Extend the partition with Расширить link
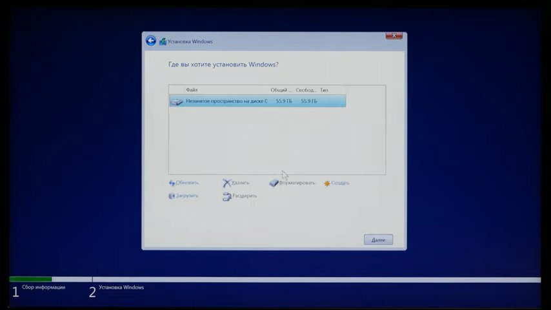Screen dimensions: 551x310 coord(245,196)
